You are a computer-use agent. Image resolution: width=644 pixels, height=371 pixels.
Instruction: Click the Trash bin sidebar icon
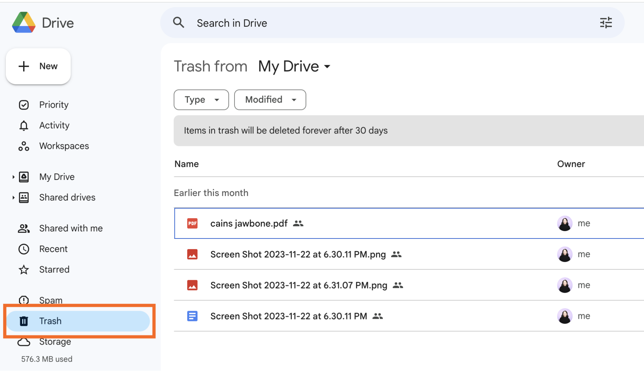(24, 320)
